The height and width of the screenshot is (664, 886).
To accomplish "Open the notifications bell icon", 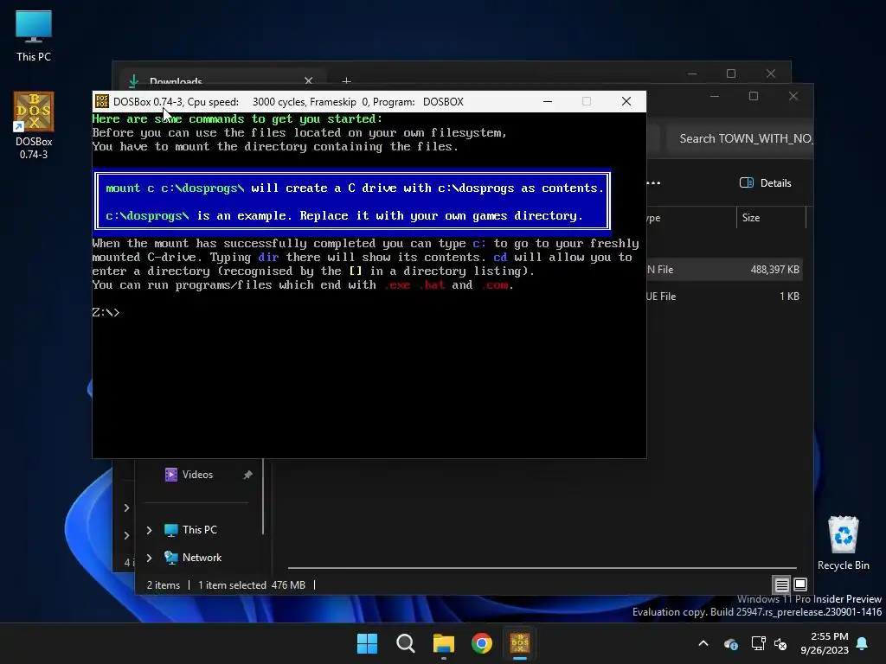I will 863,643.
